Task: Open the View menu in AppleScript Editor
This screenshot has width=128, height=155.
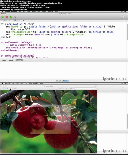Action: click(x=29, y=11)
